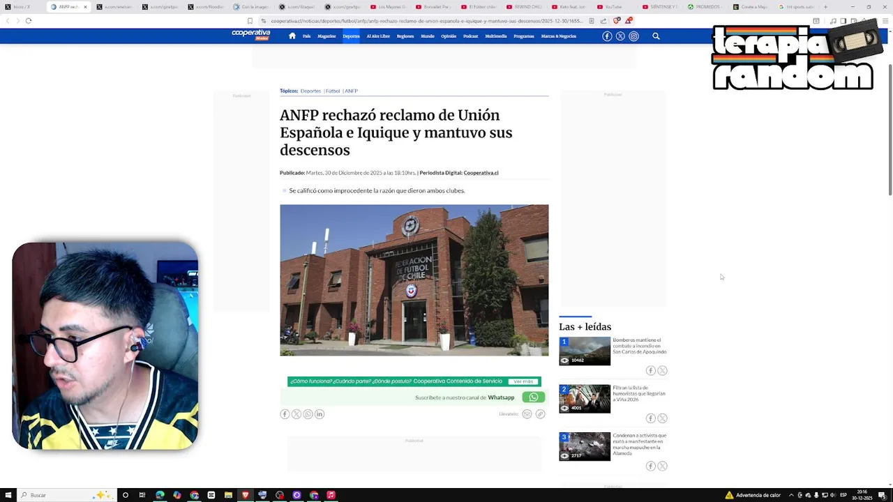Send article by email icon

[x=527, y=414]
